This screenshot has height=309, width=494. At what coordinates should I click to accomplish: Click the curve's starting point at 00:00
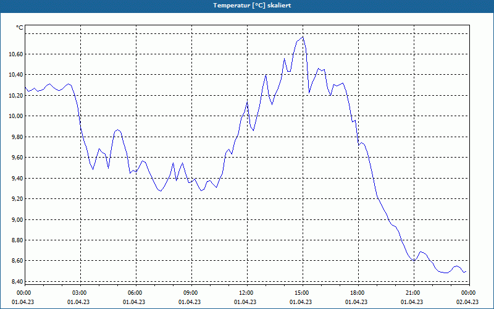point(25,87)
